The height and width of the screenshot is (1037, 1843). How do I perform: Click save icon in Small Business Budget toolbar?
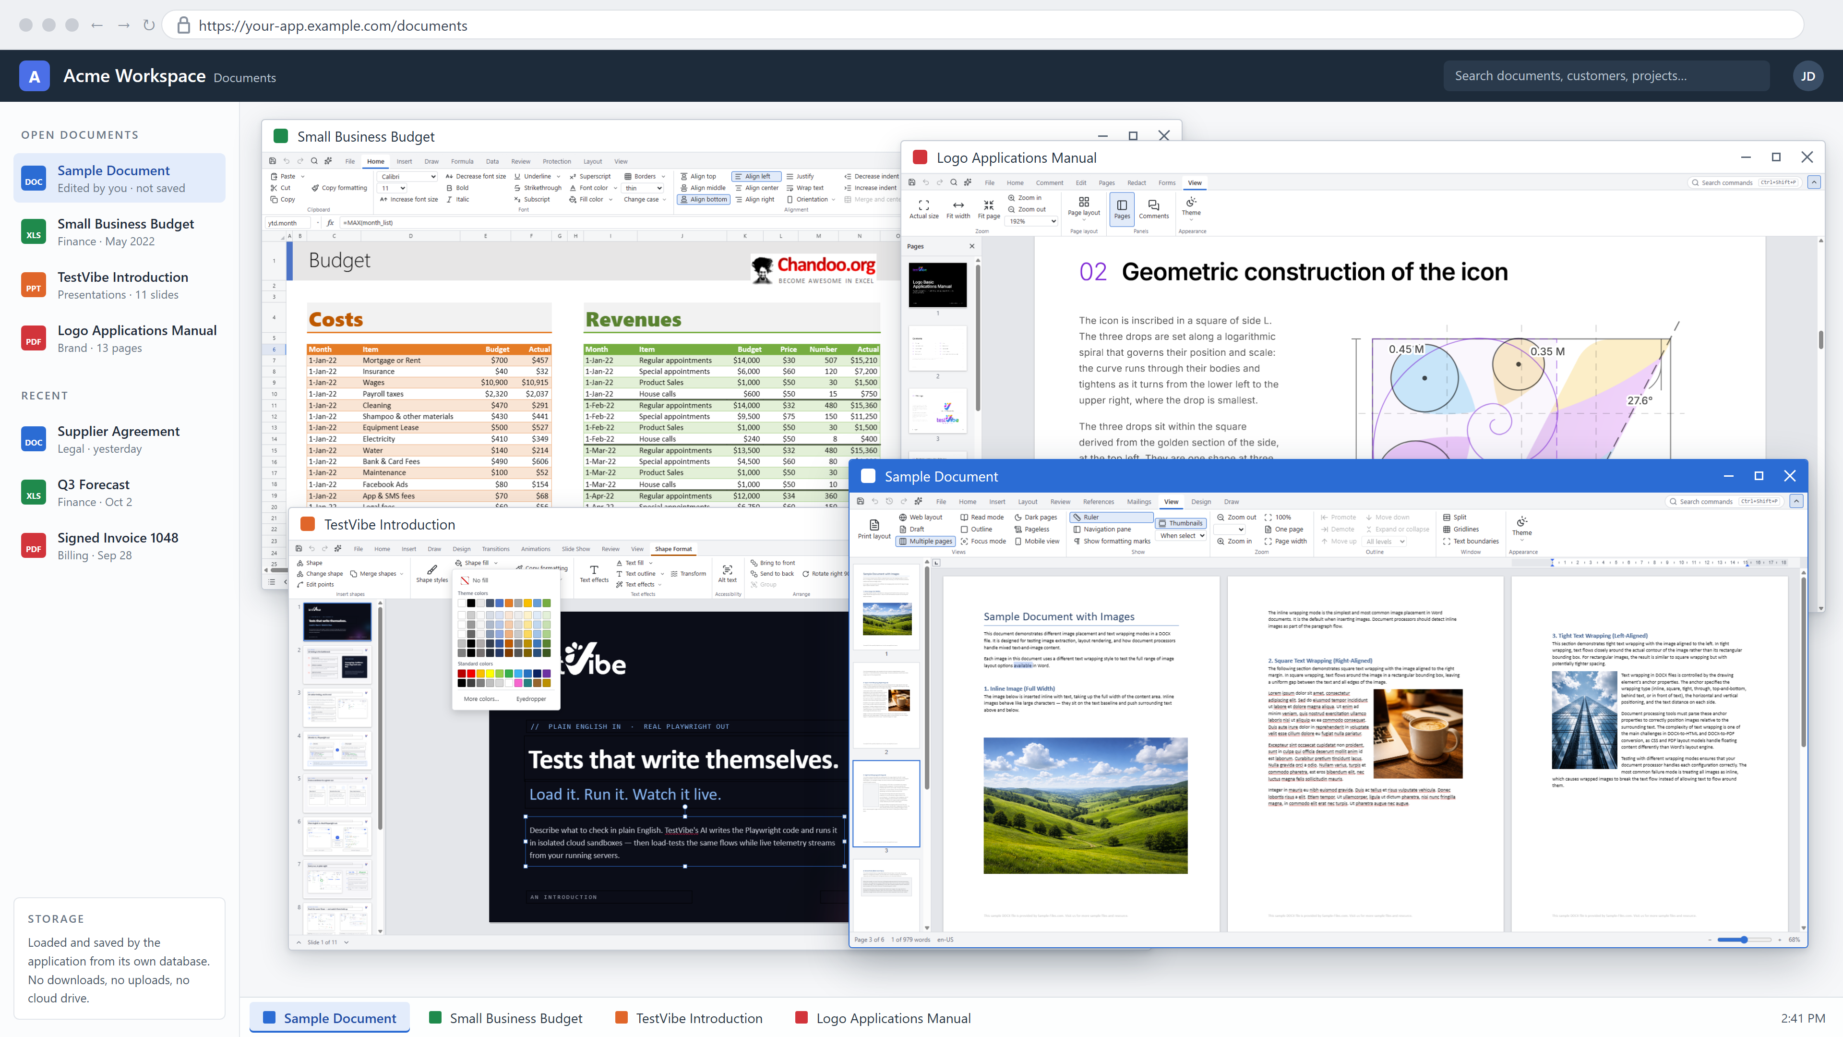pyautogui.click(x=272, y=161)
